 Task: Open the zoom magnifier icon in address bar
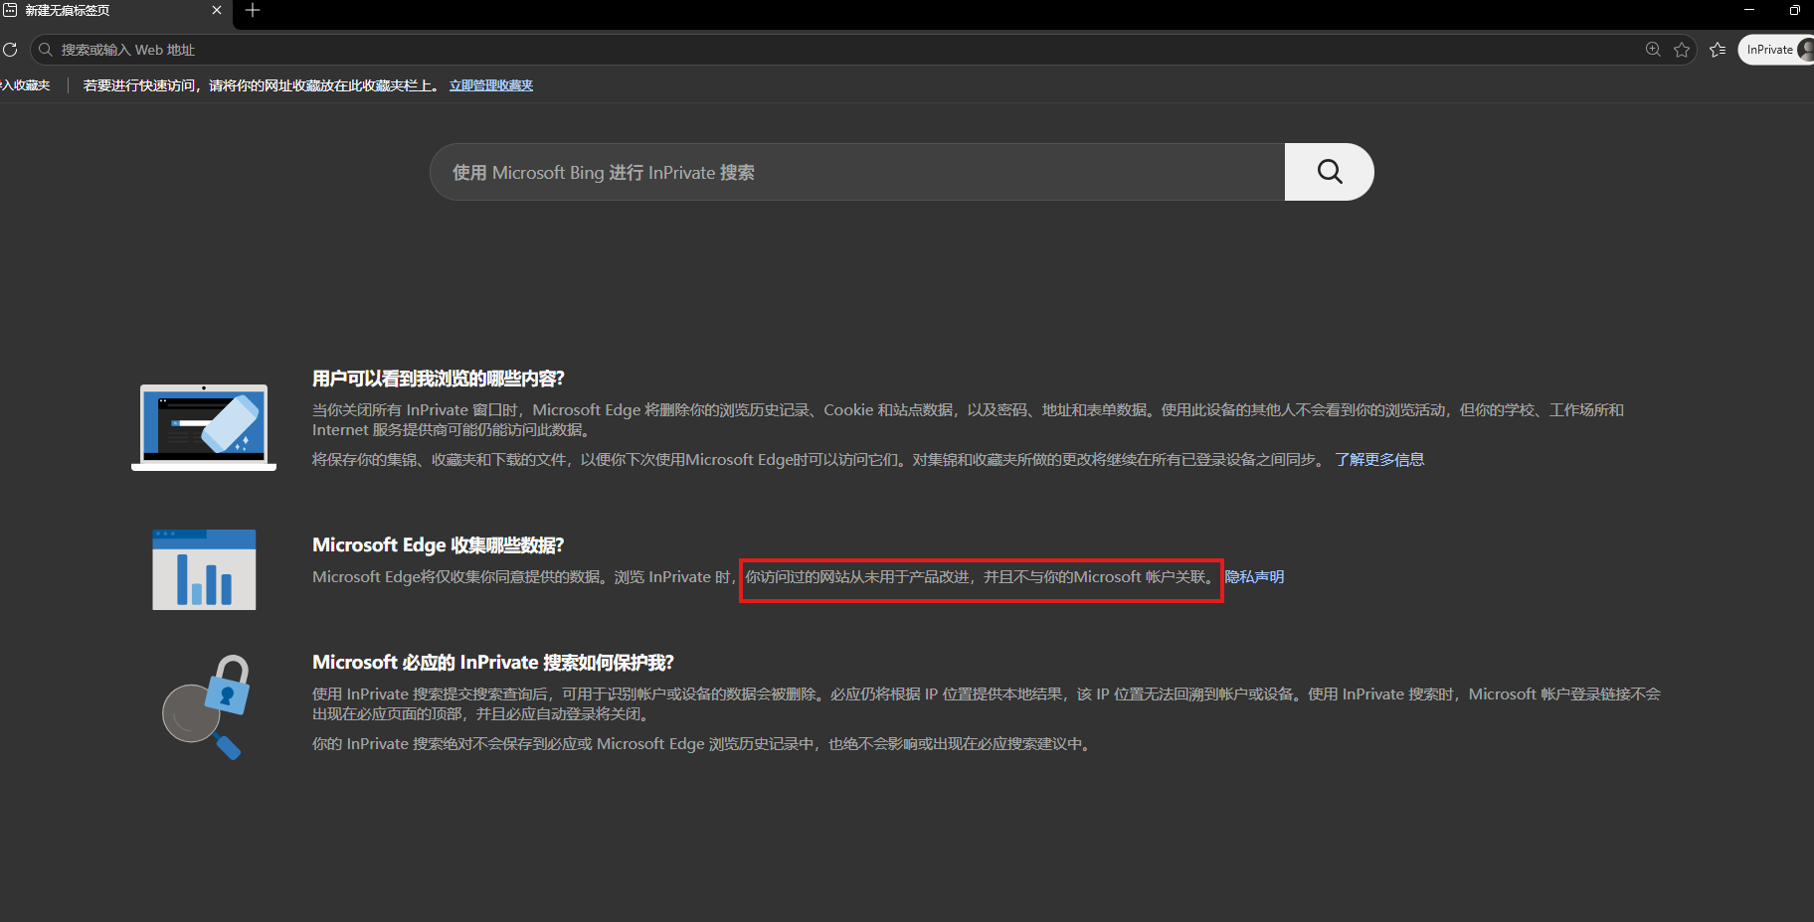tap(1653, 50)
